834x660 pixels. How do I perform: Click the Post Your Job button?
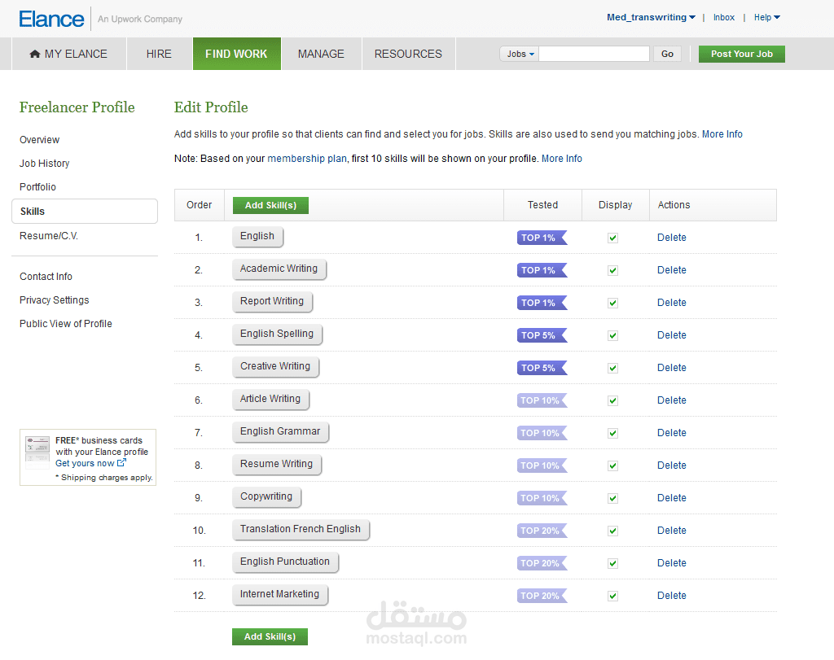[x=741, y=54]
